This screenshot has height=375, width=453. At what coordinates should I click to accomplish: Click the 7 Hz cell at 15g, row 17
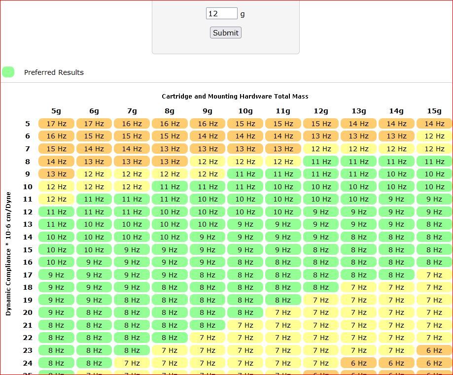pos(434,275)
